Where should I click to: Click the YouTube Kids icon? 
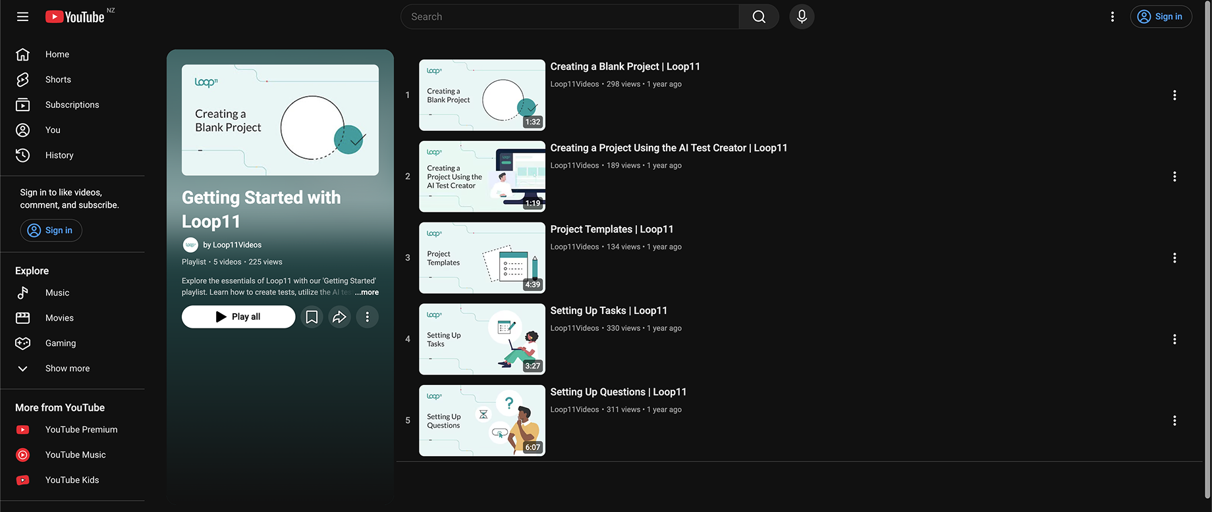coord(23,480)
